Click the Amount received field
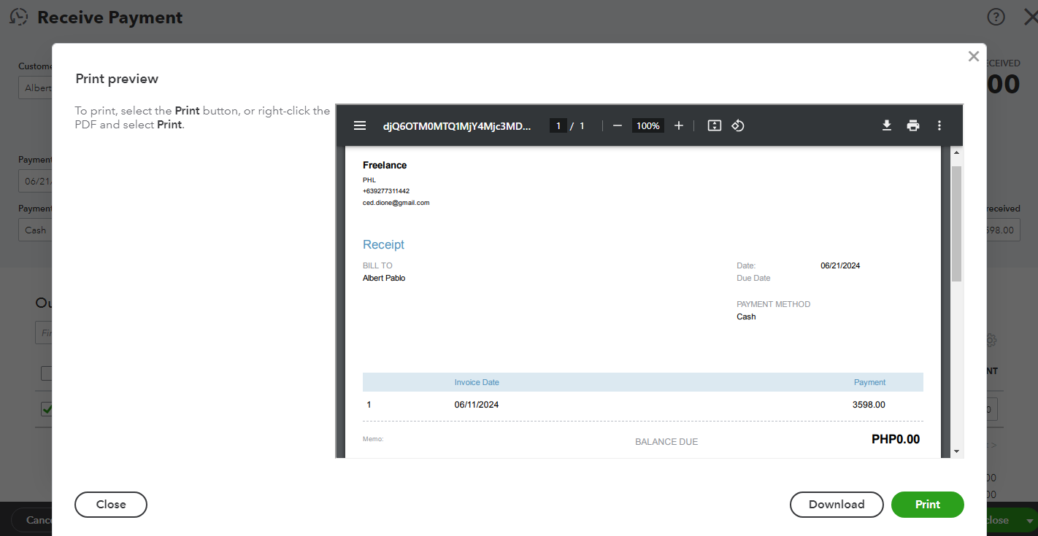Screen dimensions: 1038x536 [1003, 230]
